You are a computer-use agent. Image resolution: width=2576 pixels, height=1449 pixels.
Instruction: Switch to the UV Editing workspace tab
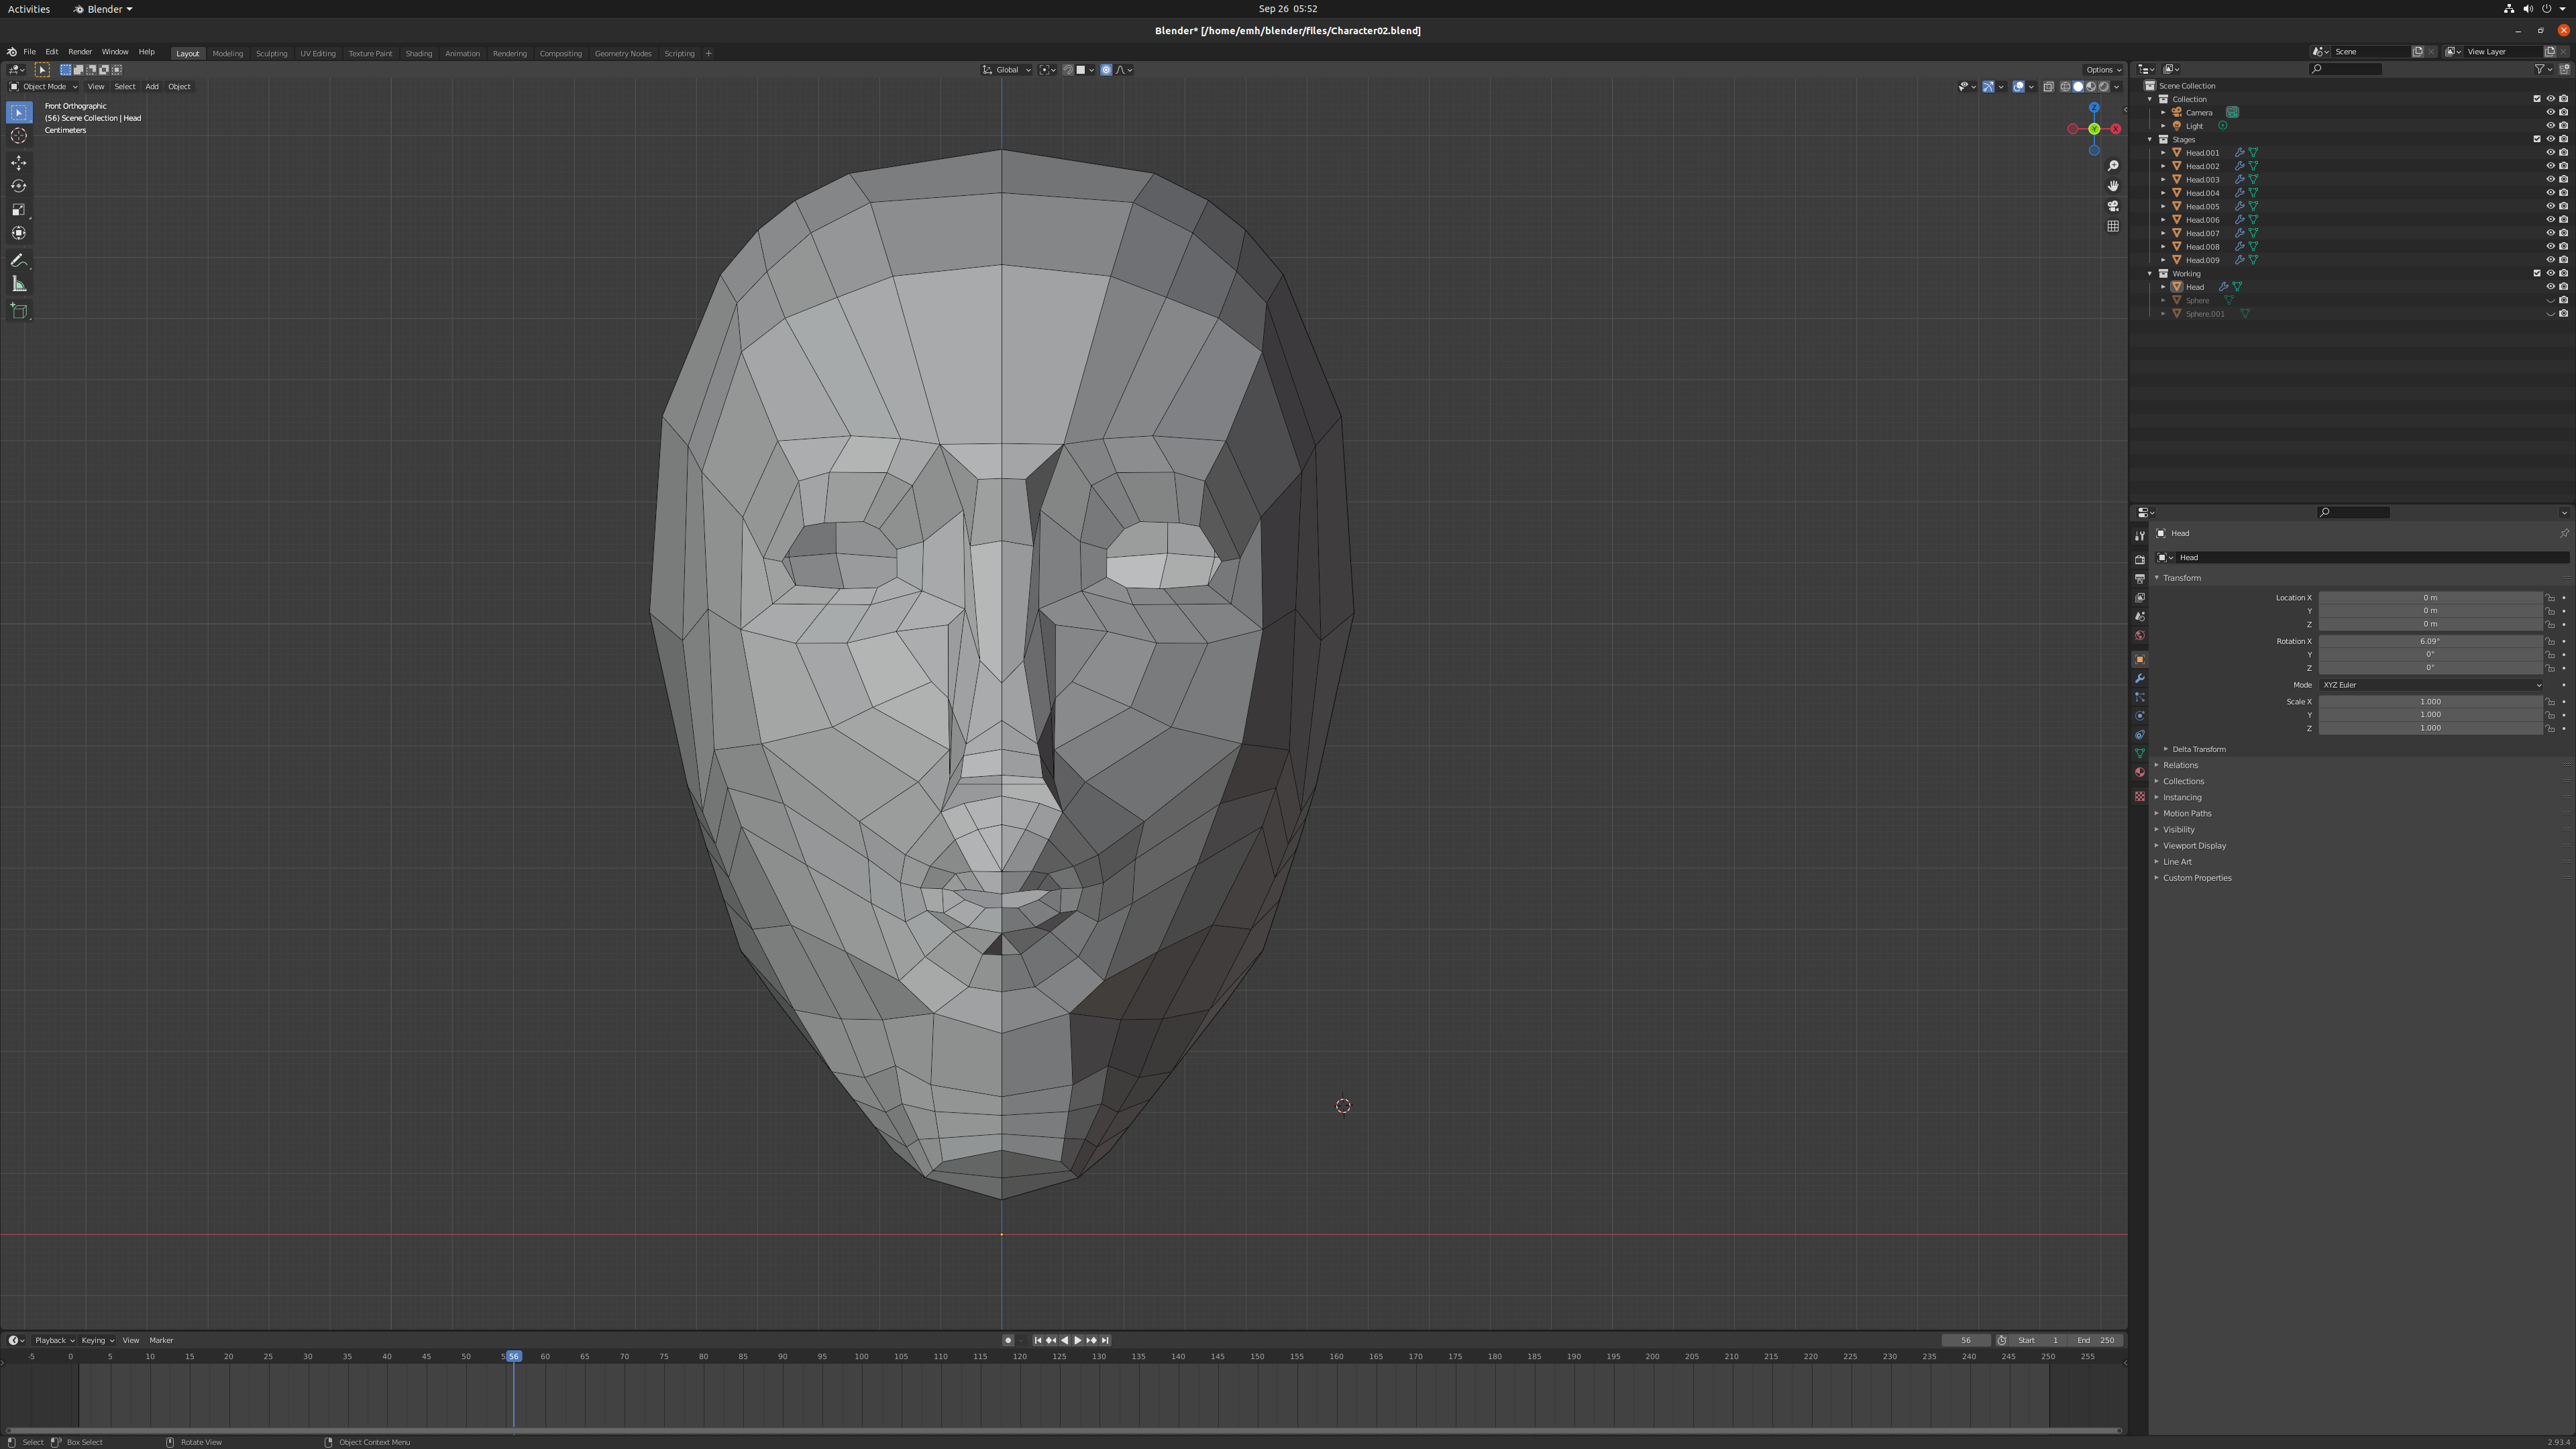click(318, 53)
